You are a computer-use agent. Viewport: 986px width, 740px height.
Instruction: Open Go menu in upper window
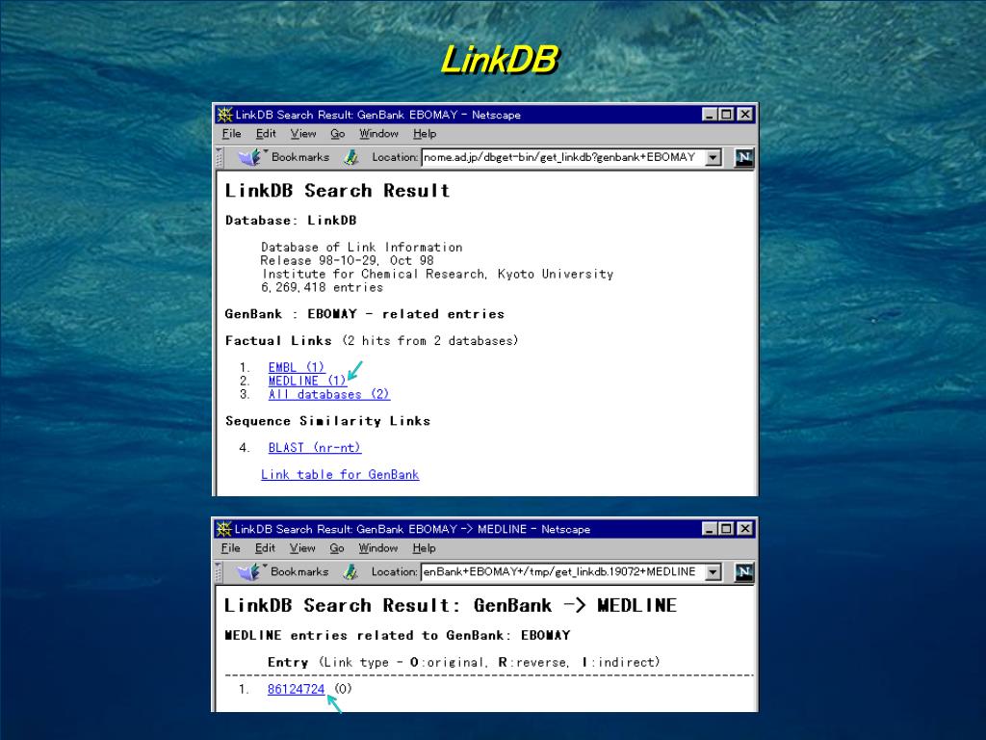[338, 133]
